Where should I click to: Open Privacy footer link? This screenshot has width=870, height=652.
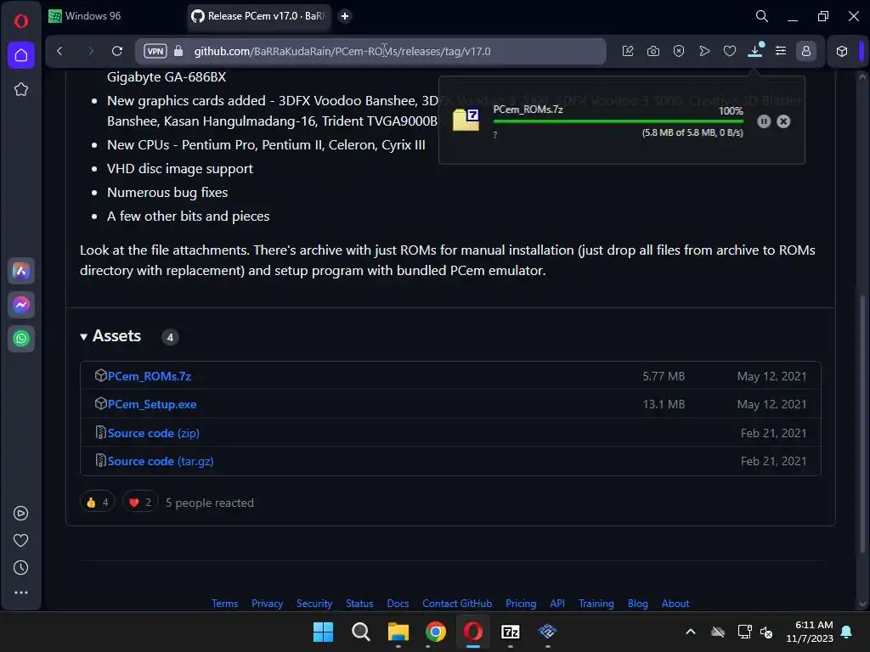coord(267,604)
